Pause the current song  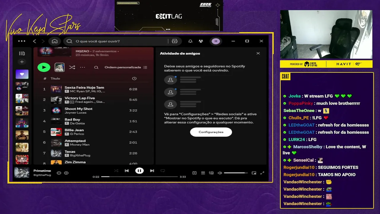tap(139, 171)
